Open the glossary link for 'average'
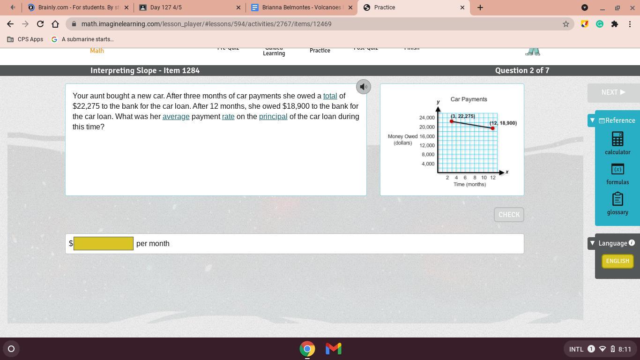This screenshot has width=640, height=360. [x=176, y=116]
